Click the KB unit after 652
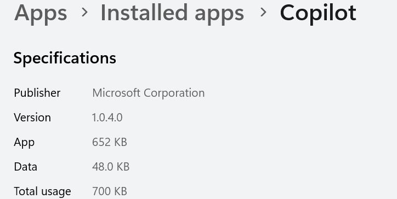Image resolution: width=397 pixels, height=199 pixels. 121,142
